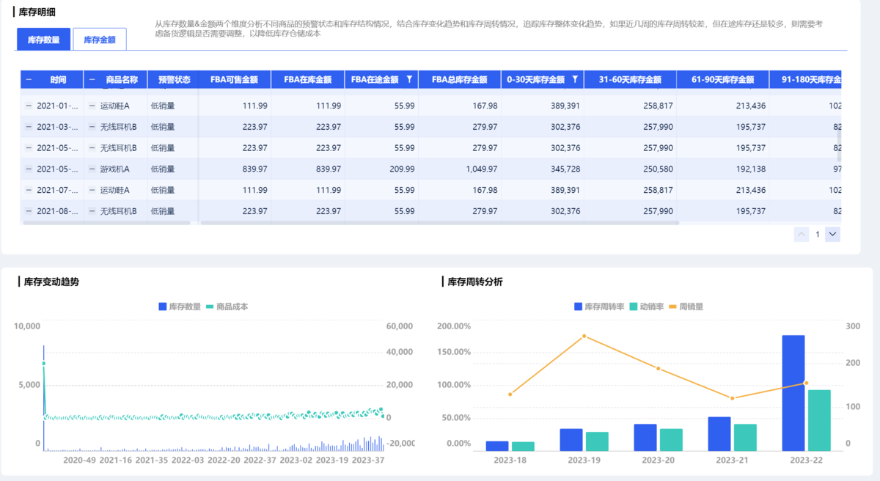
Task: Click the 91-180天库存金额 column header
Action: [x=805, y=79]
